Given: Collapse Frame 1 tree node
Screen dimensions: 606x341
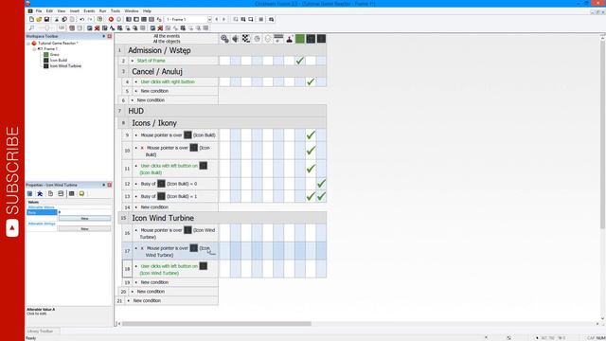Looking at the screenshot, I should (x=34, y=49).
